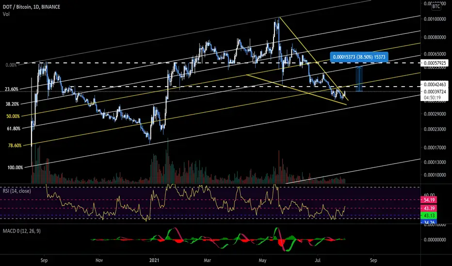Screen dimensions: 452x266
Task: Click the 04:50:19 countdown timer
Action: point(432,98)
